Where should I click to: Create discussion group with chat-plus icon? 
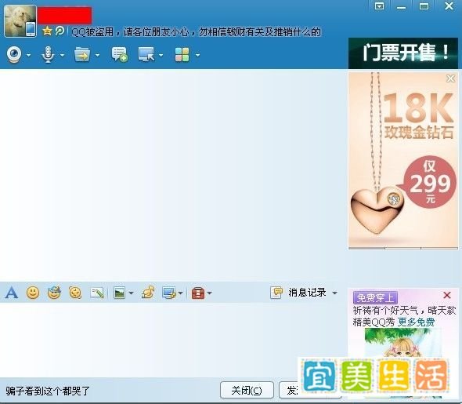coord(119,55)
